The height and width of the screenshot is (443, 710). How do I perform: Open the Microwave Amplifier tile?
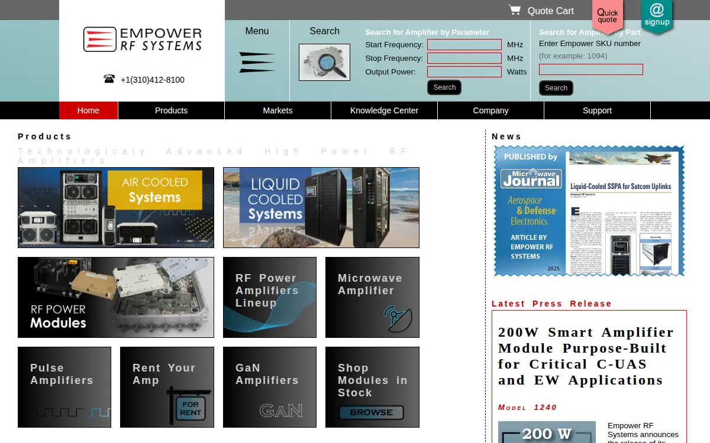[x=372, y=297]
